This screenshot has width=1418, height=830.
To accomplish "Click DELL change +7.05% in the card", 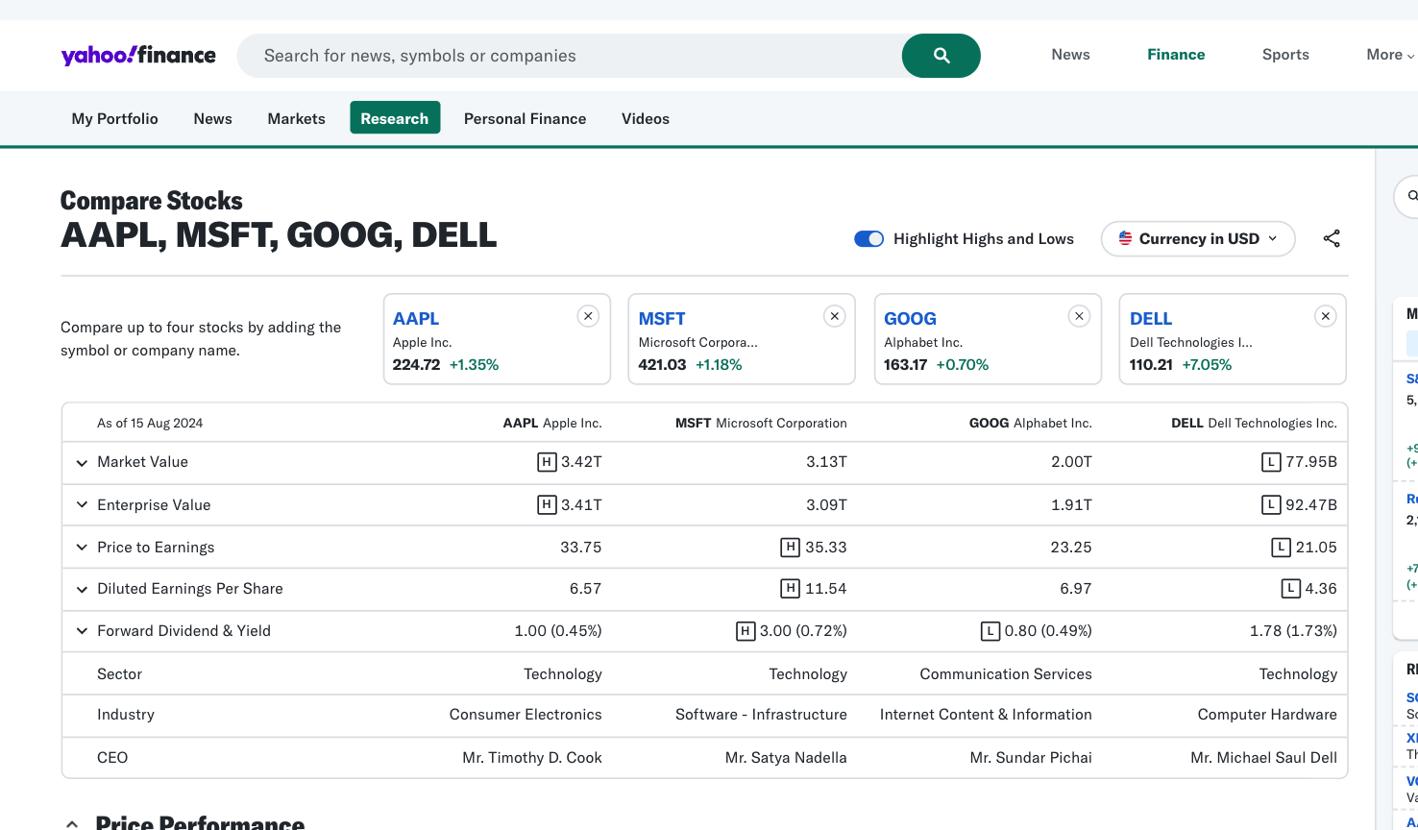I will [x=1207, y=365].
